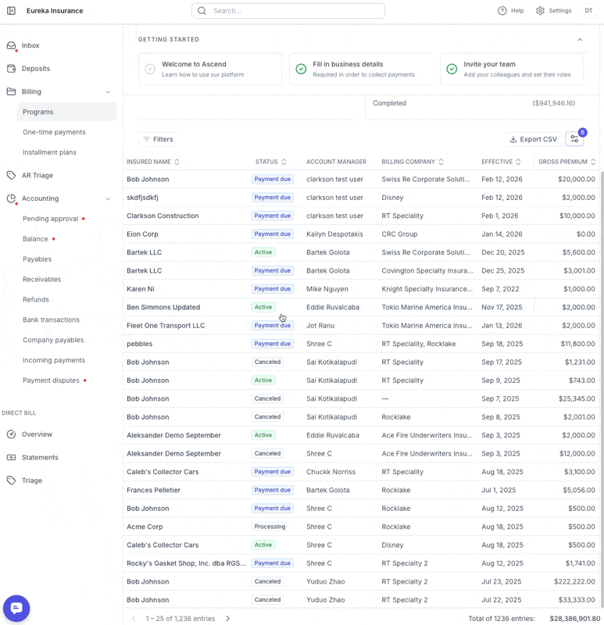
Task: Collapse the Billing menu chevron
Action: click(x=108, y=91)
